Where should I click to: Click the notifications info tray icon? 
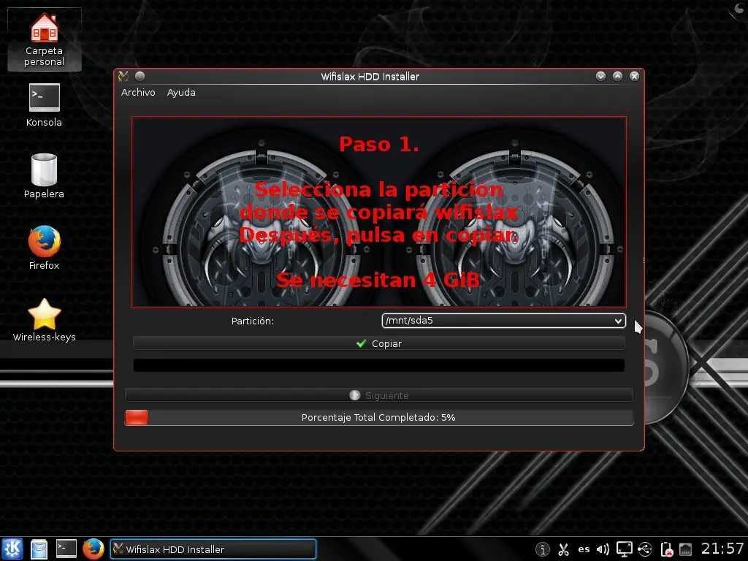pos(543,549)
